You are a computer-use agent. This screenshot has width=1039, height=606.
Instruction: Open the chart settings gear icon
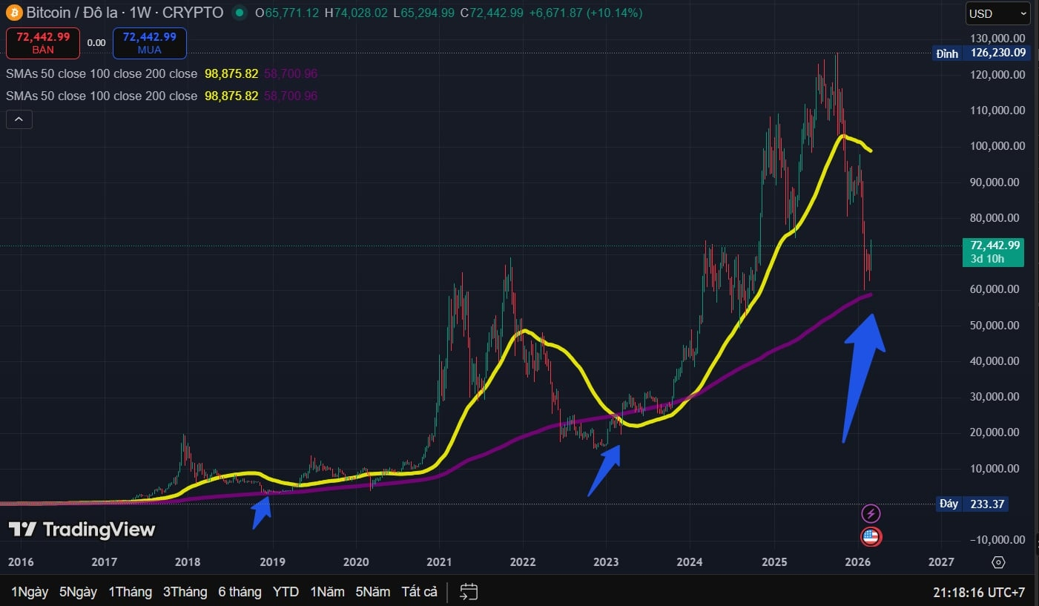[x=998, y=561]
